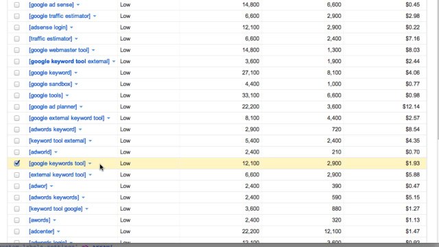This screenshot has height=247, width=439.
Task: Expand the arrow next to [adsense login]
Action: point(71,27)
